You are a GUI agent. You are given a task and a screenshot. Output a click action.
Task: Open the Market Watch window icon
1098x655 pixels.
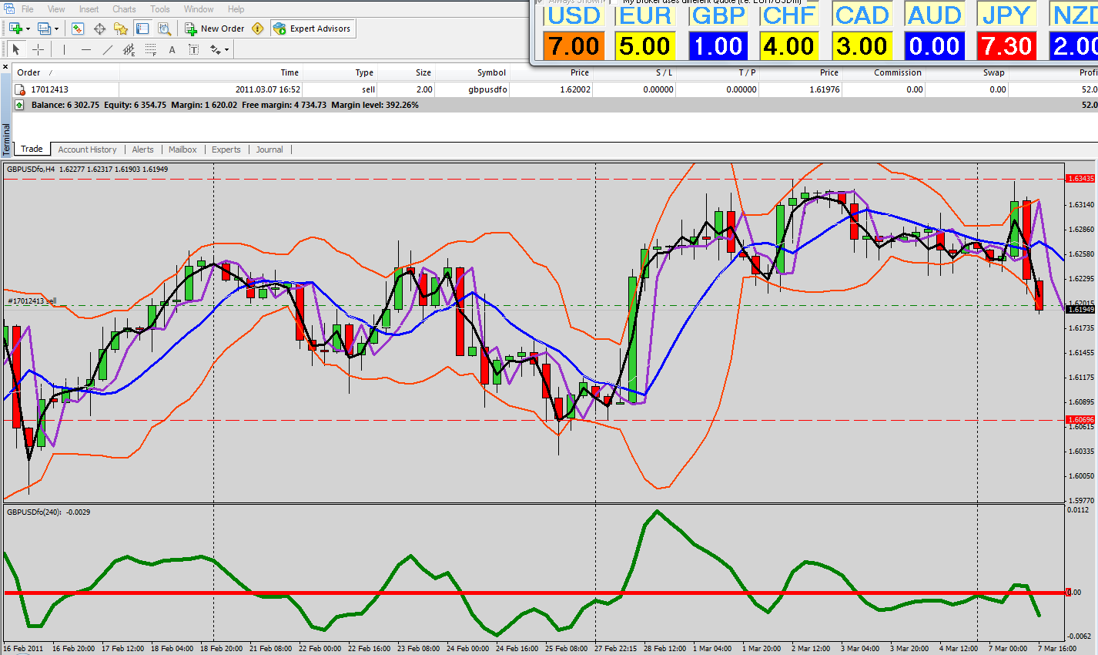tap(78, 29)
